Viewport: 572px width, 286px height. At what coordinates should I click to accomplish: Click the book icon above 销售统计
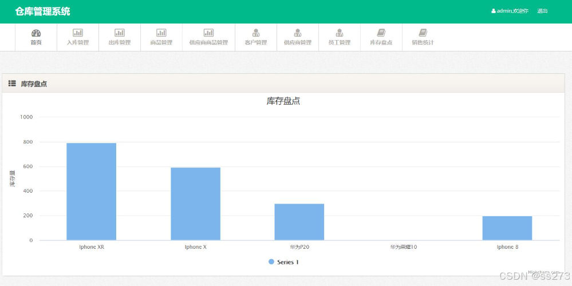[x=423, y=33]
